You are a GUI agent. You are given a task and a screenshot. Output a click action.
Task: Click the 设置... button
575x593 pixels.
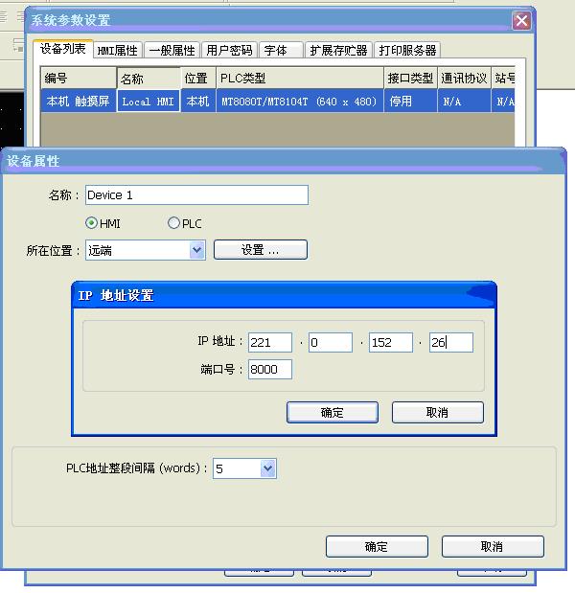[x=260, y=250]
